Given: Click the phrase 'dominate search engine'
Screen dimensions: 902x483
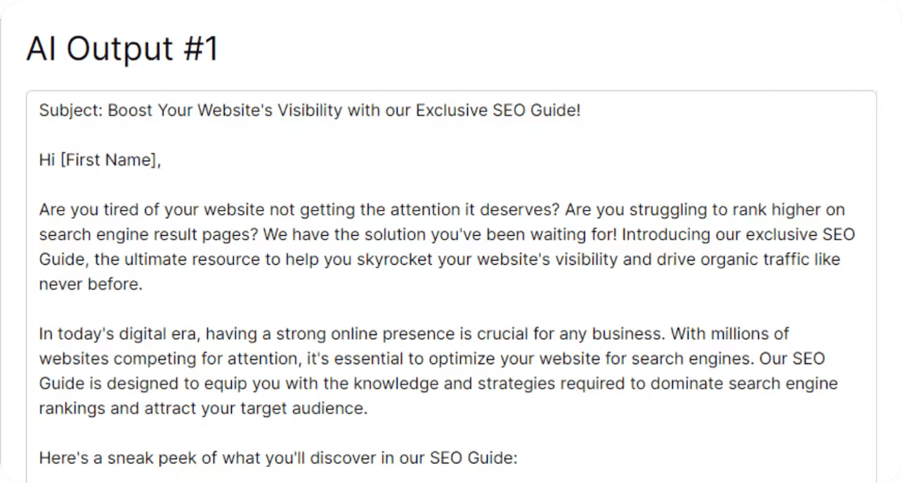Looking at the screenshot, I should coord(745,383).
